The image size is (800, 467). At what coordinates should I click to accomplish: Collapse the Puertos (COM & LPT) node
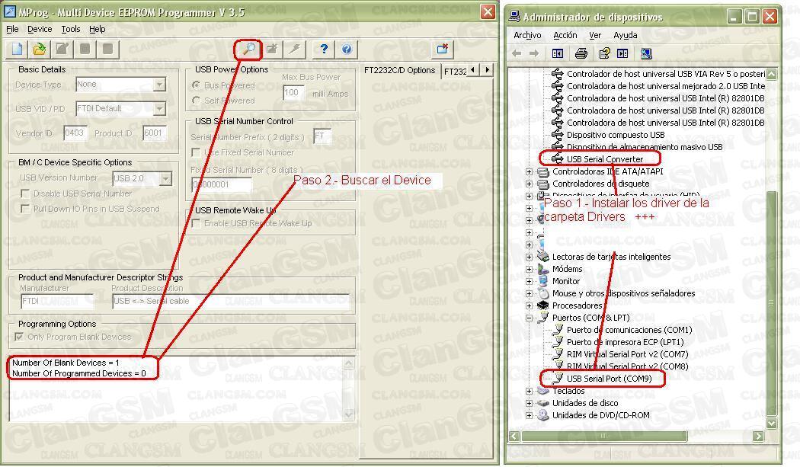click(530, 318)
